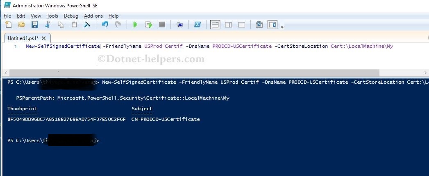Stop operation with the gray square icon
This screenshot has height=176, width=429.
(x=162, y=25)
